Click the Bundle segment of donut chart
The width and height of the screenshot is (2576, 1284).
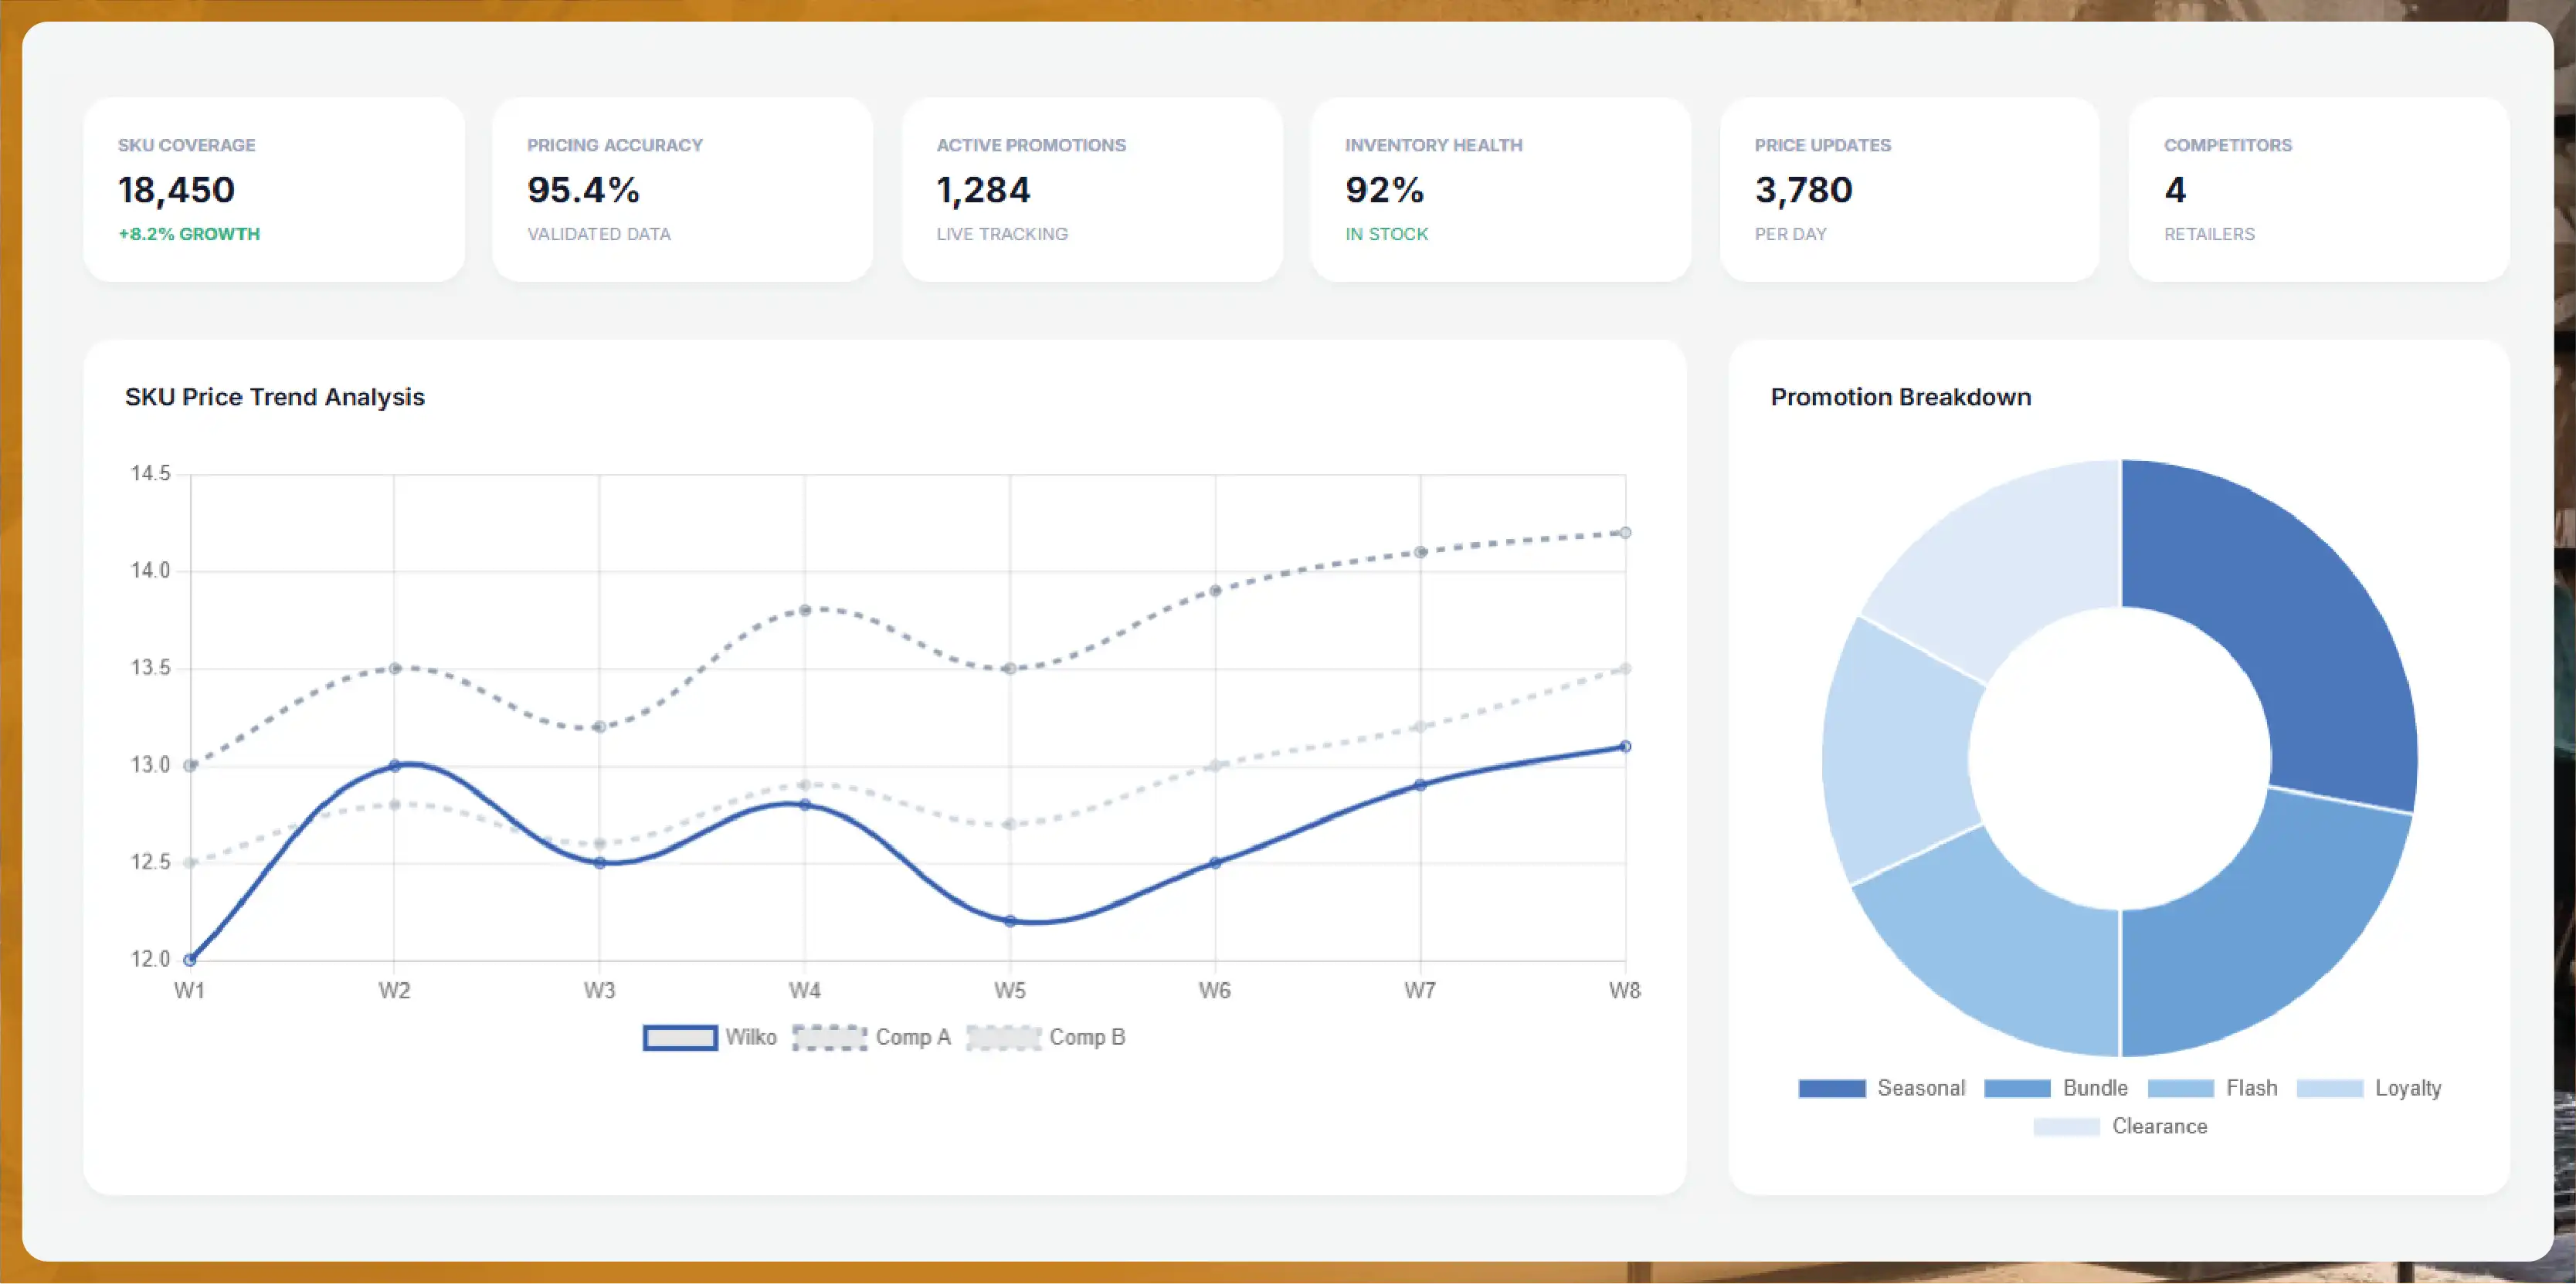coord(2270,930)
